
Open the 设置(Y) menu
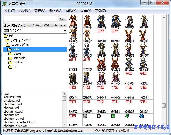click(x=85, y=11)
